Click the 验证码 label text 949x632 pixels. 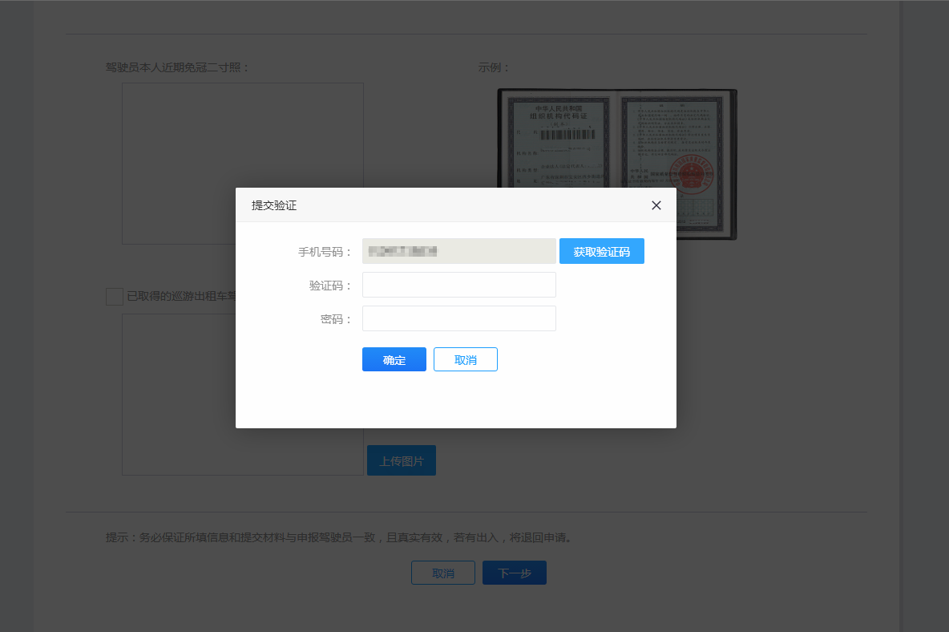[x=330, y=286]
